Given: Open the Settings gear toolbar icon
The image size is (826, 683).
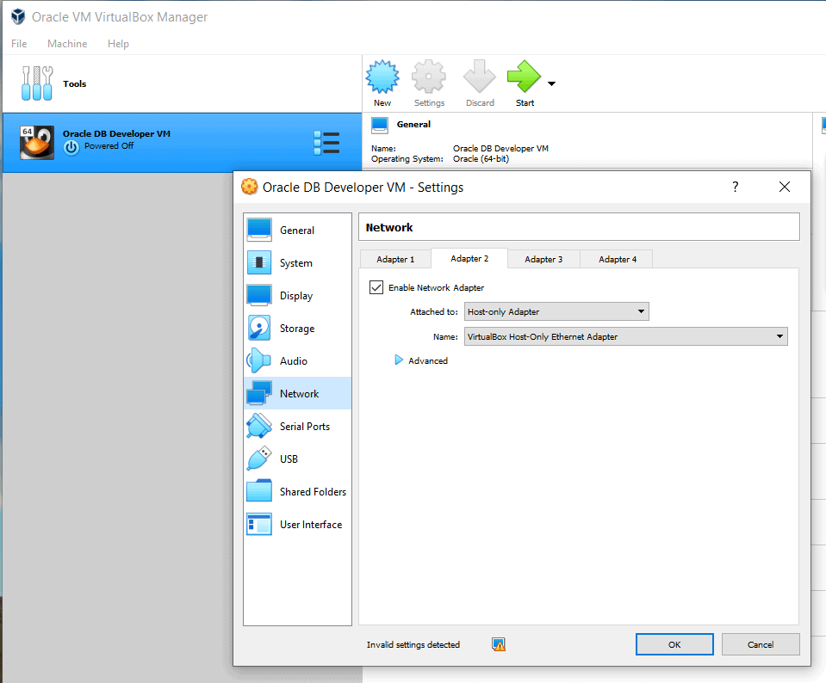Looking at the screenshot, I should point(429,77).
